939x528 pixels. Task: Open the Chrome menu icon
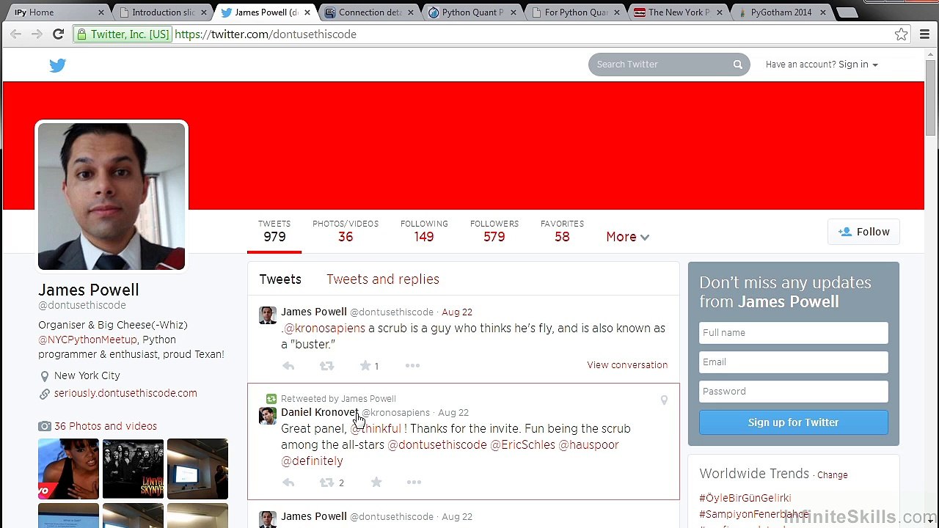click(924, 34)
